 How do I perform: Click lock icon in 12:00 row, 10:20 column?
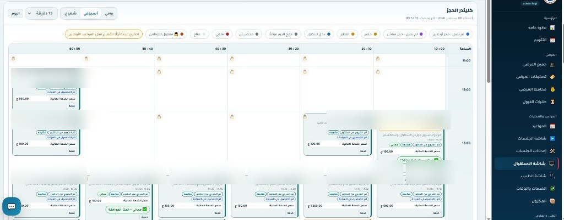[x=305, y=72]
